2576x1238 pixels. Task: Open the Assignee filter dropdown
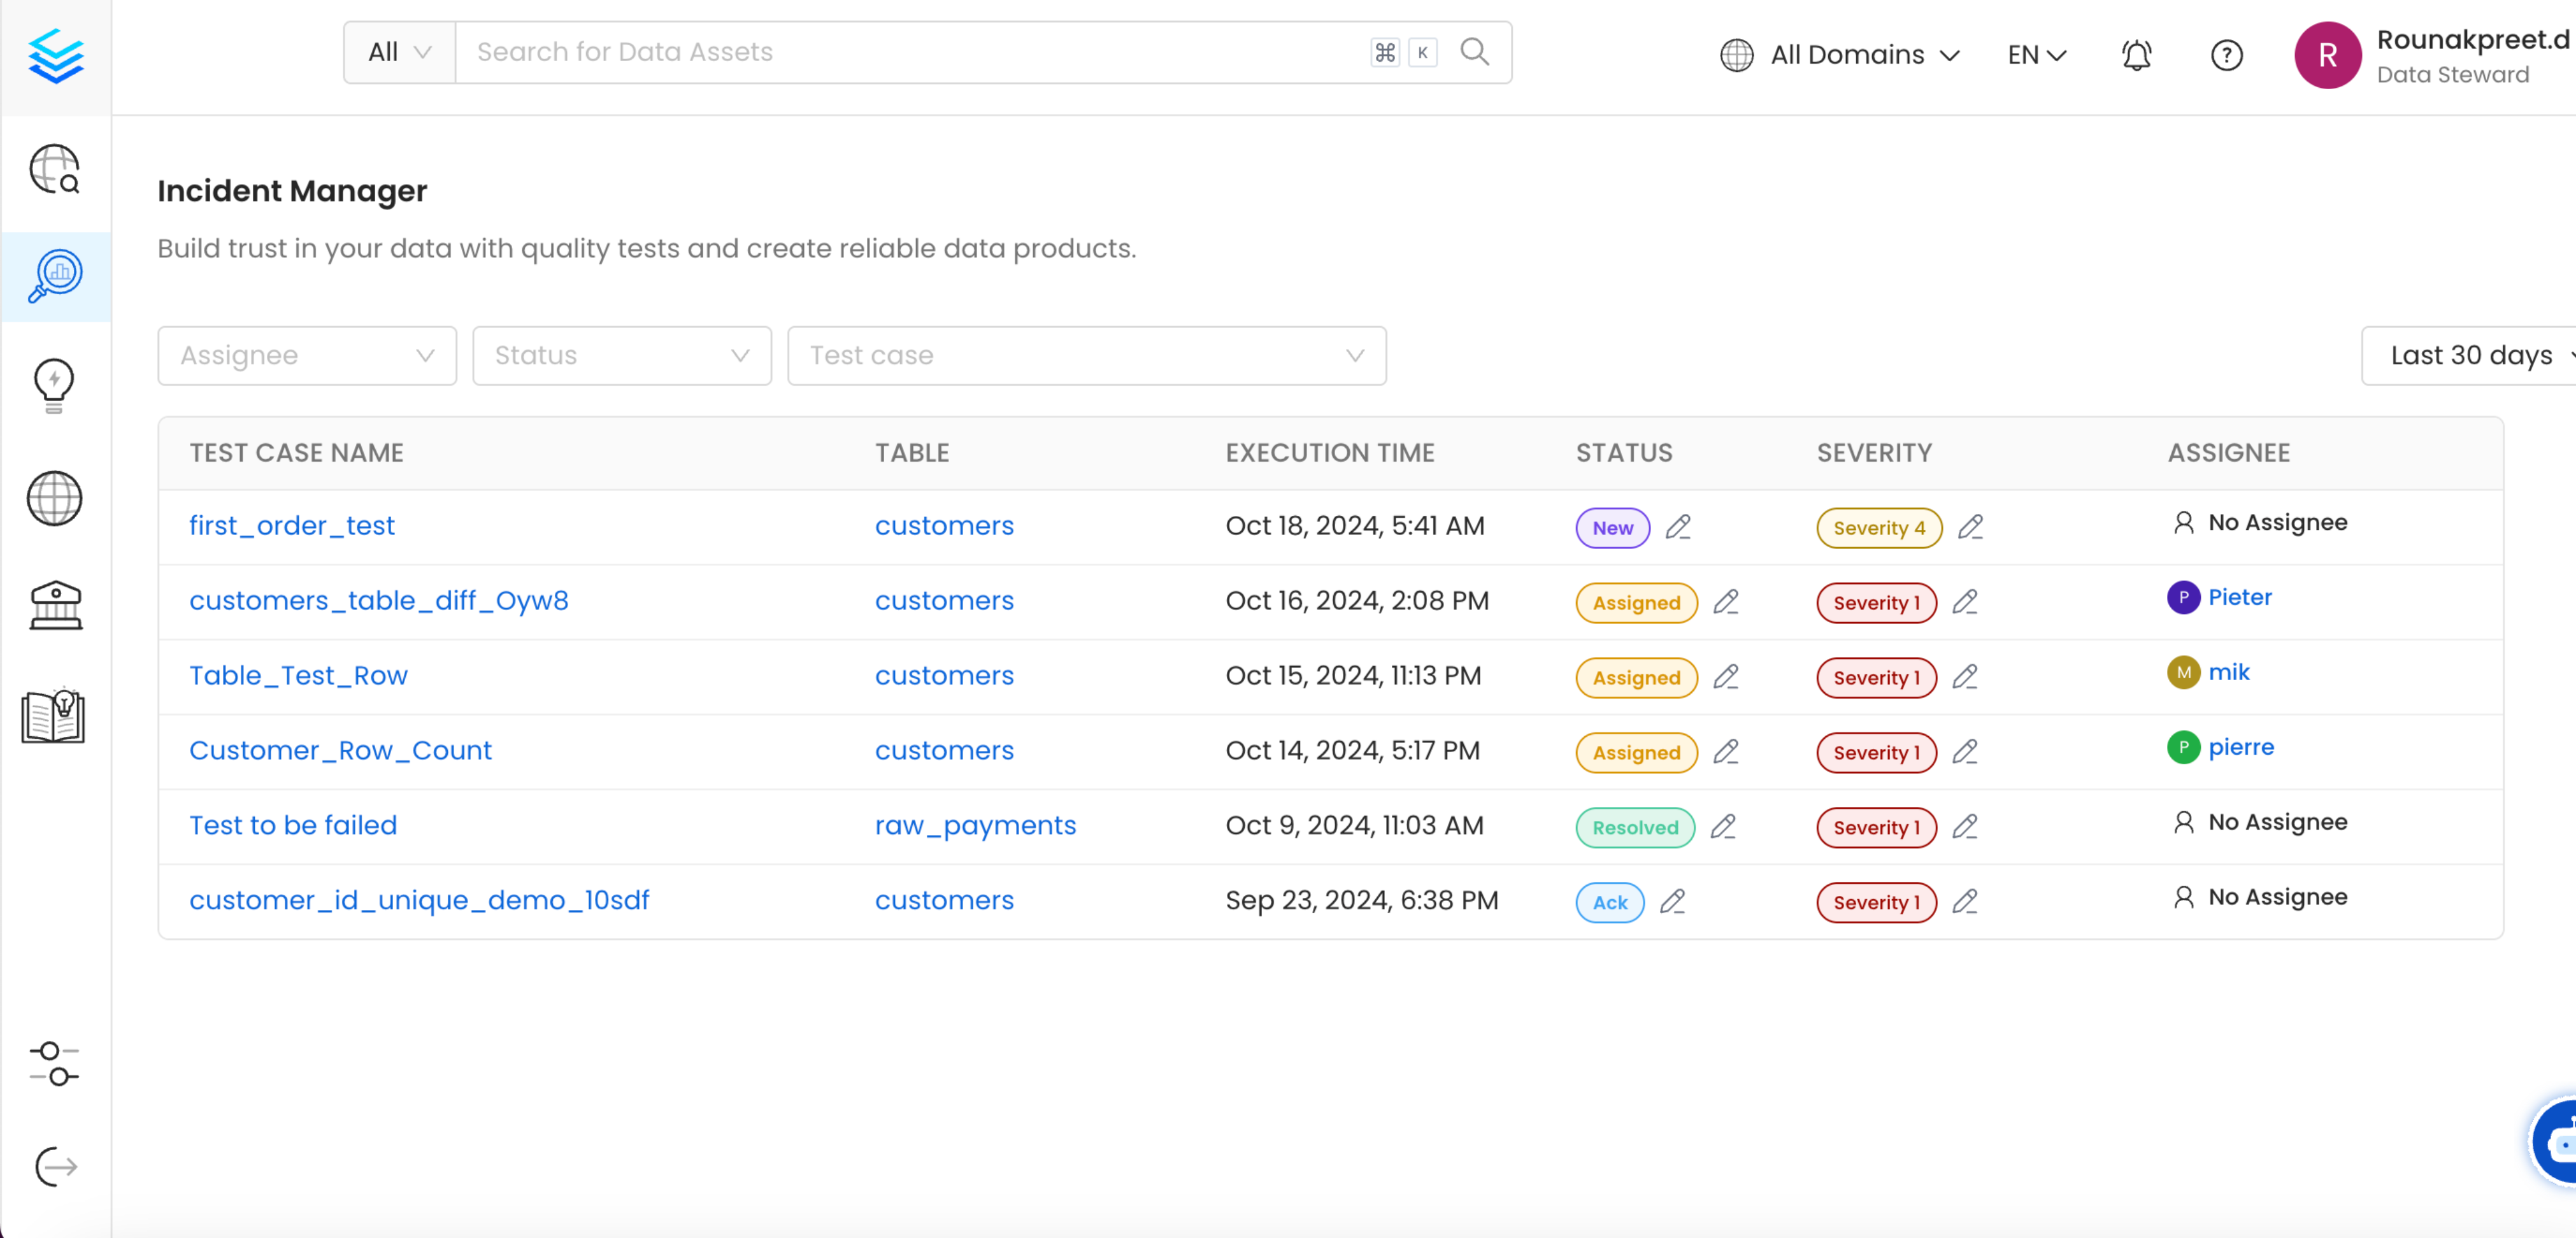click(306, 355)
